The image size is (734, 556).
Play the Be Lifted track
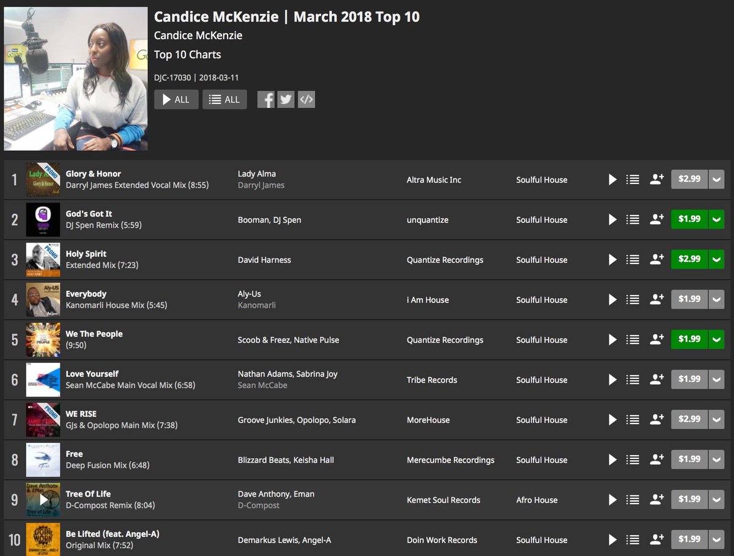(x=612, y=540)
